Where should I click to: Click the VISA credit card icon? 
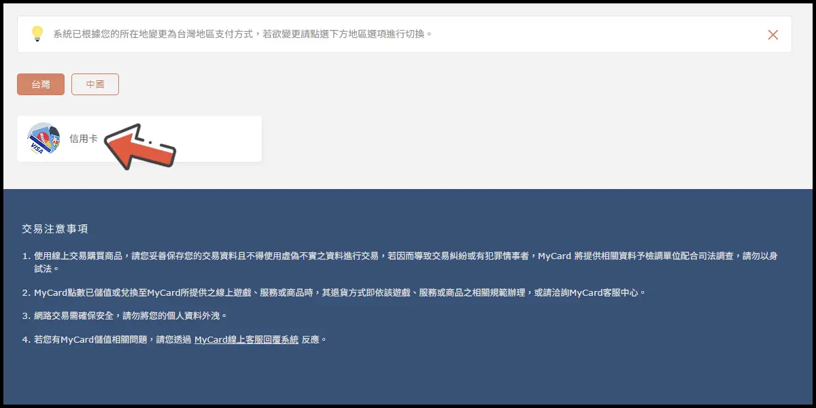pyautogui.click(x=44, y=139)
